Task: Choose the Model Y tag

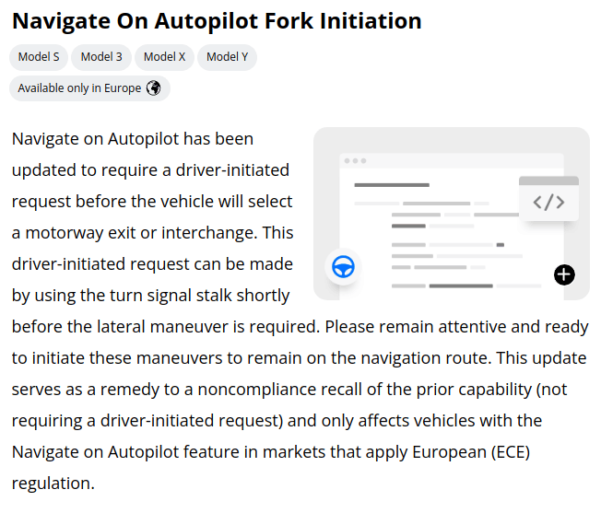Action: 227,57
